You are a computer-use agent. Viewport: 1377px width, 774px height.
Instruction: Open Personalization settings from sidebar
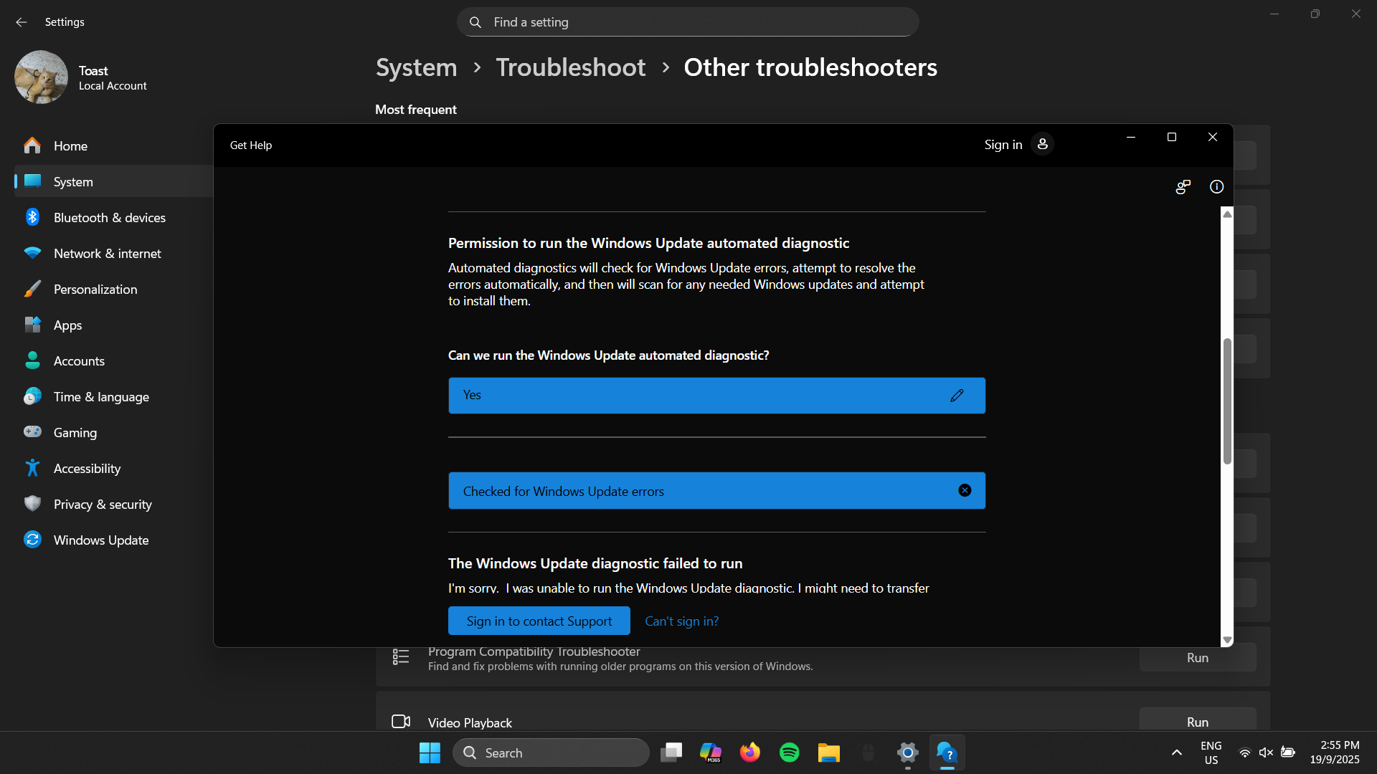tap(95, 289)
